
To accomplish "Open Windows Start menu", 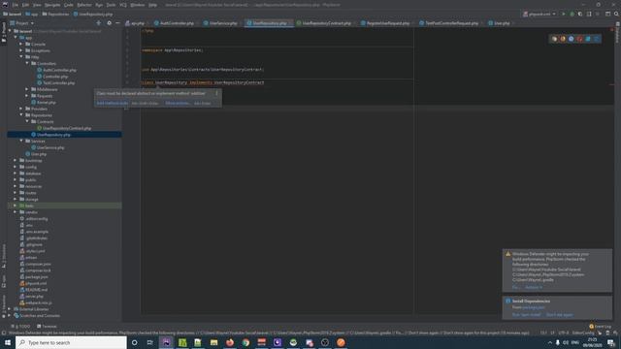I will (8, 342).
